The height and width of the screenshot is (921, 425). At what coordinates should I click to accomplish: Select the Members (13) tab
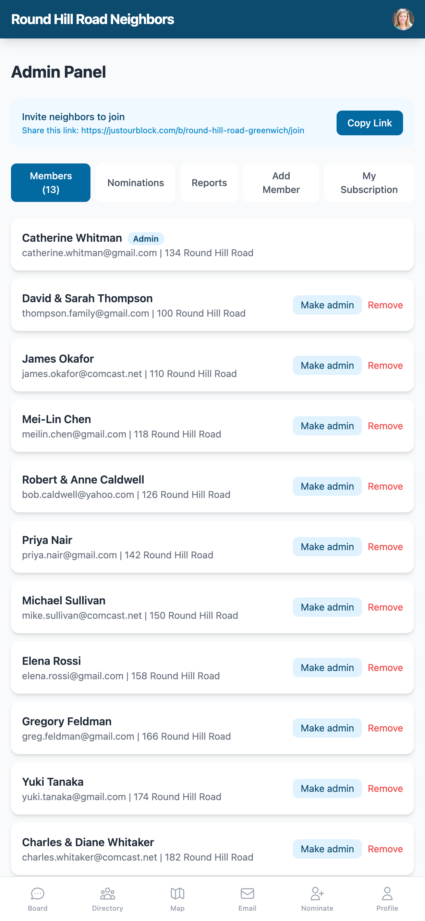click(x=51, y=183)
